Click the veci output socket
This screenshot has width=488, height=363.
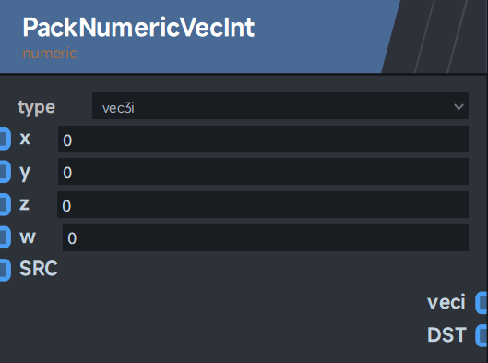tap(482, 302)
